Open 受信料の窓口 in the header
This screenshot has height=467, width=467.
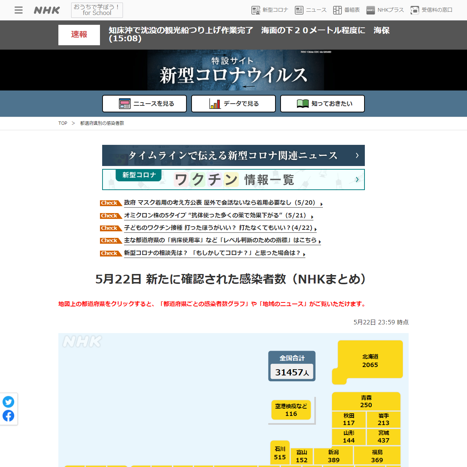click(431, 10)
